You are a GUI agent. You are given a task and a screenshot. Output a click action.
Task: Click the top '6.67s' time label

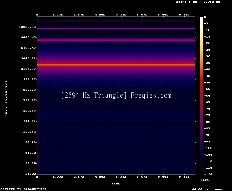click(x=142, y=15)
